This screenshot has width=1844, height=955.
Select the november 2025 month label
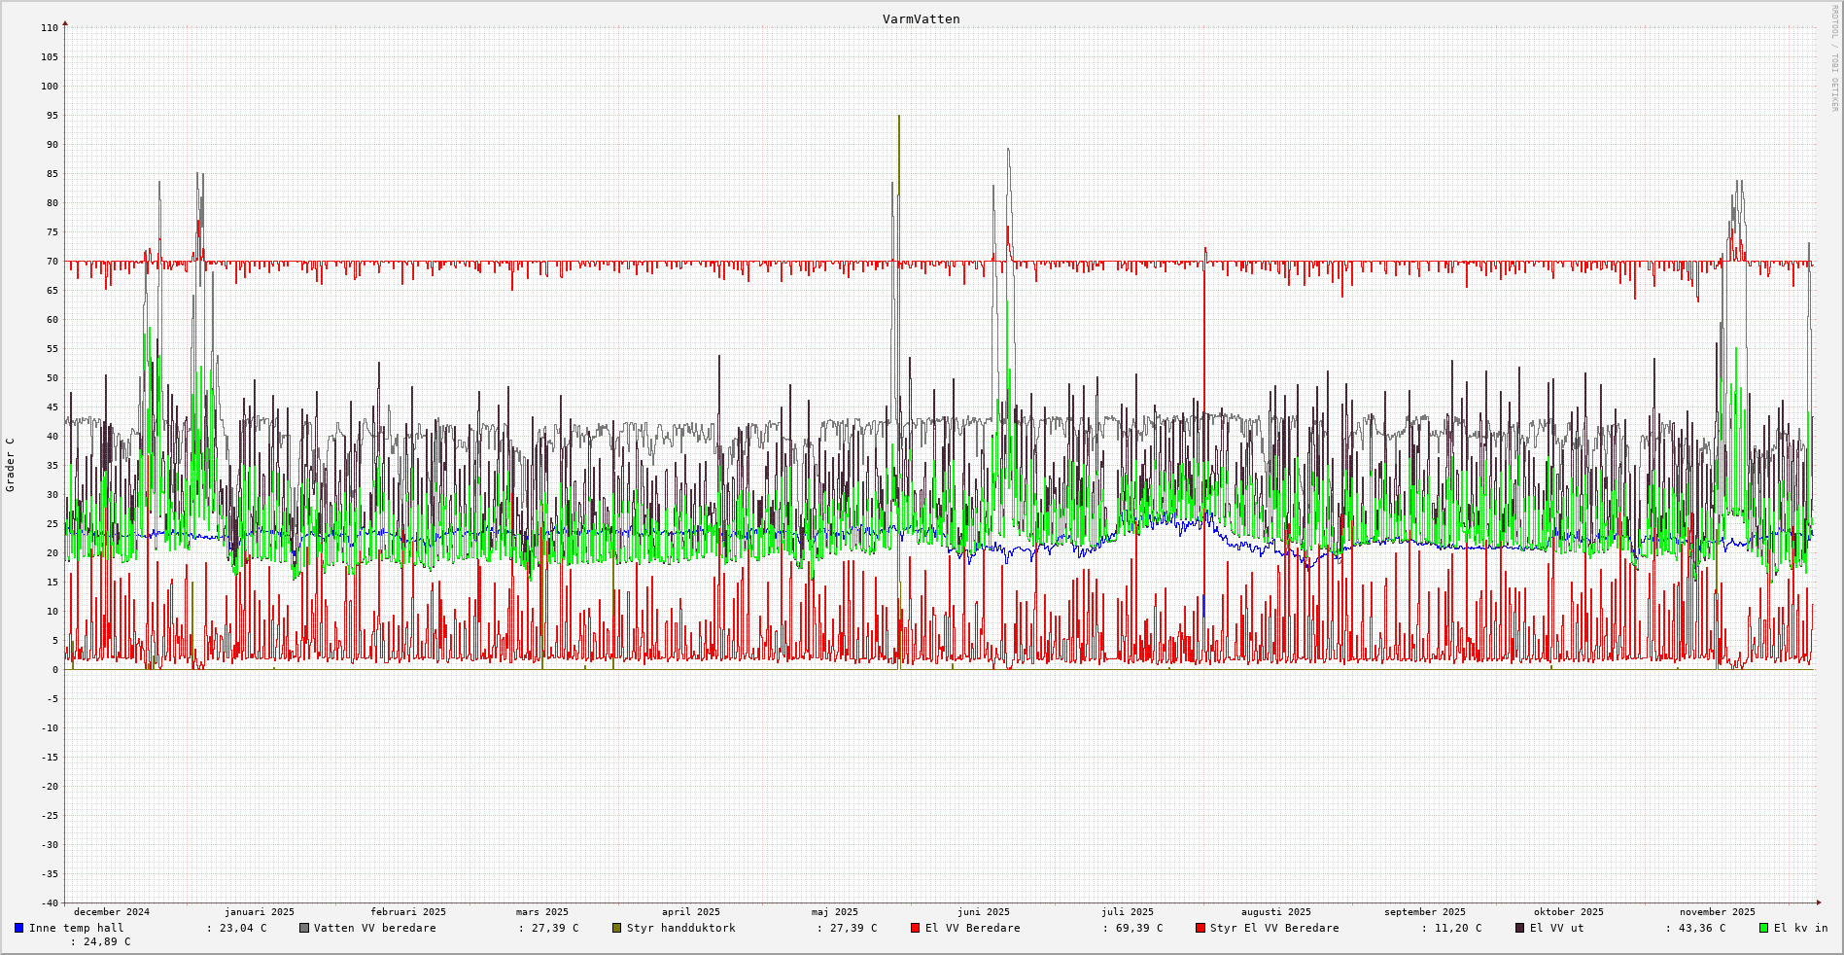tap(1717, 912)
